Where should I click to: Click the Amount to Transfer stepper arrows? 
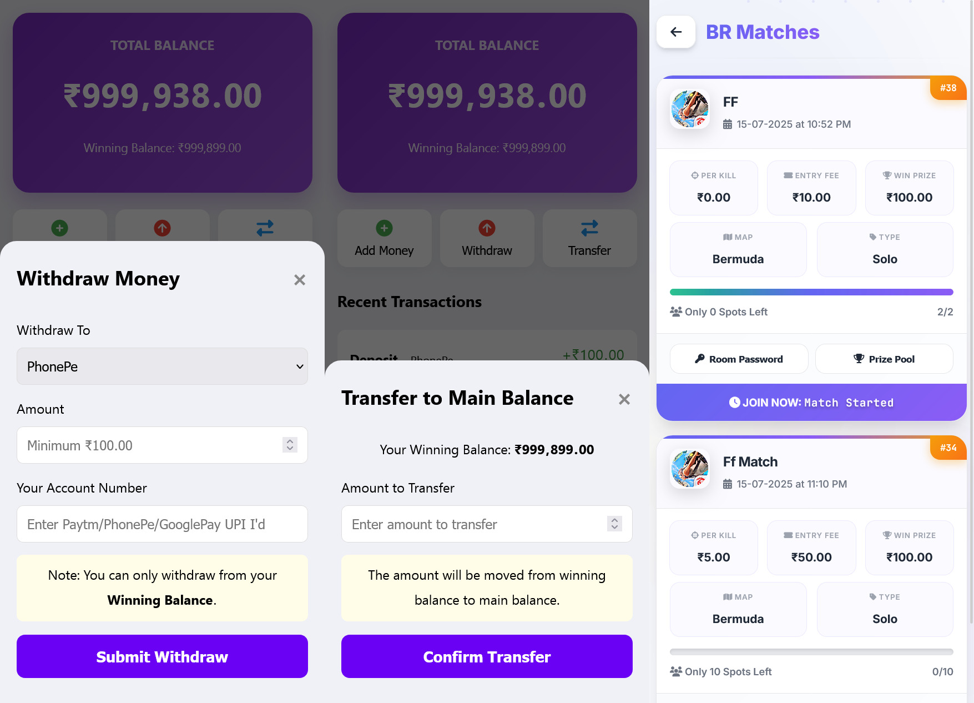tap(614, 524)
